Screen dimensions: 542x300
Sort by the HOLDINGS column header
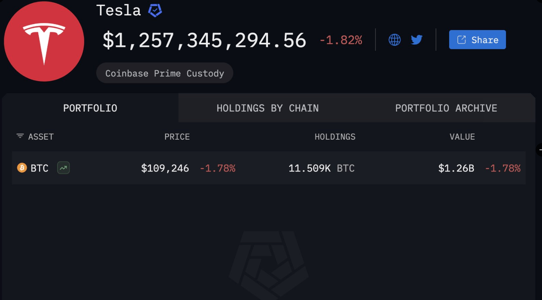coord(335,137)
